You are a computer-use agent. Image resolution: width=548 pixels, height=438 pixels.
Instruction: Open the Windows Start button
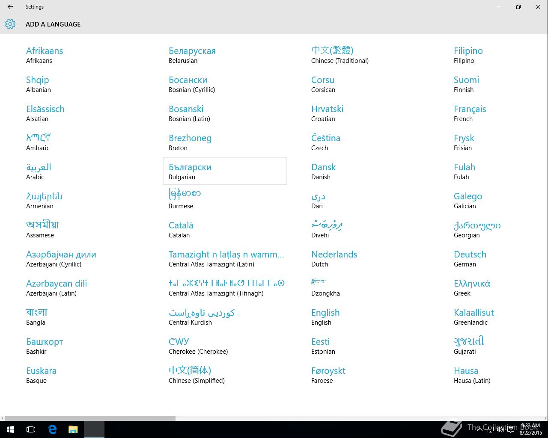coord(10,429)
